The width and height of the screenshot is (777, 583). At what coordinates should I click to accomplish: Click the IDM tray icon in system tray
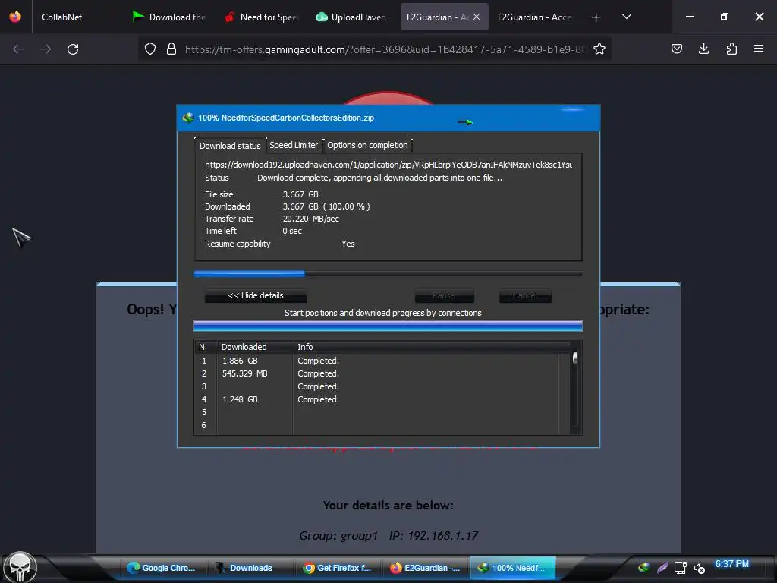click(643, 568)
